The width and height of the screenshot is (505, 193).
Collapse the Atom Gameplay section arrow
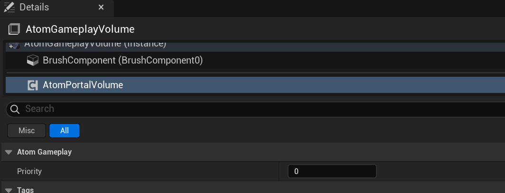point(9,152)
